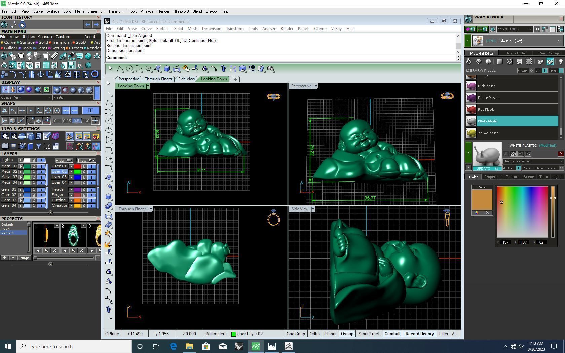The width and height of the screenshot is (565, 353).
Task: Select the Fillet curve tool in left sidebar
Action: (108, 168)
